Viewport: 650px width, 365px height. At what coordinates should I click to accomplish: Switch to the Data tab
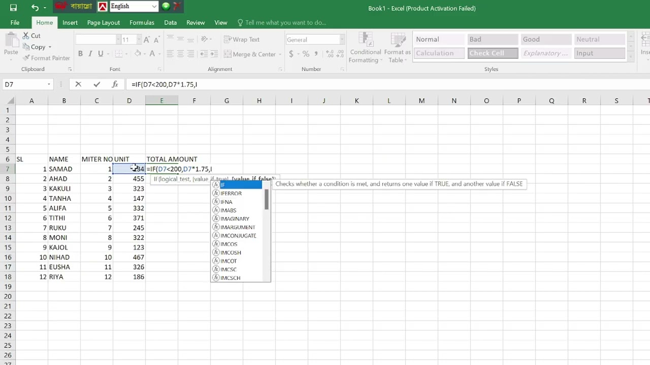click(x=170, y=23)
